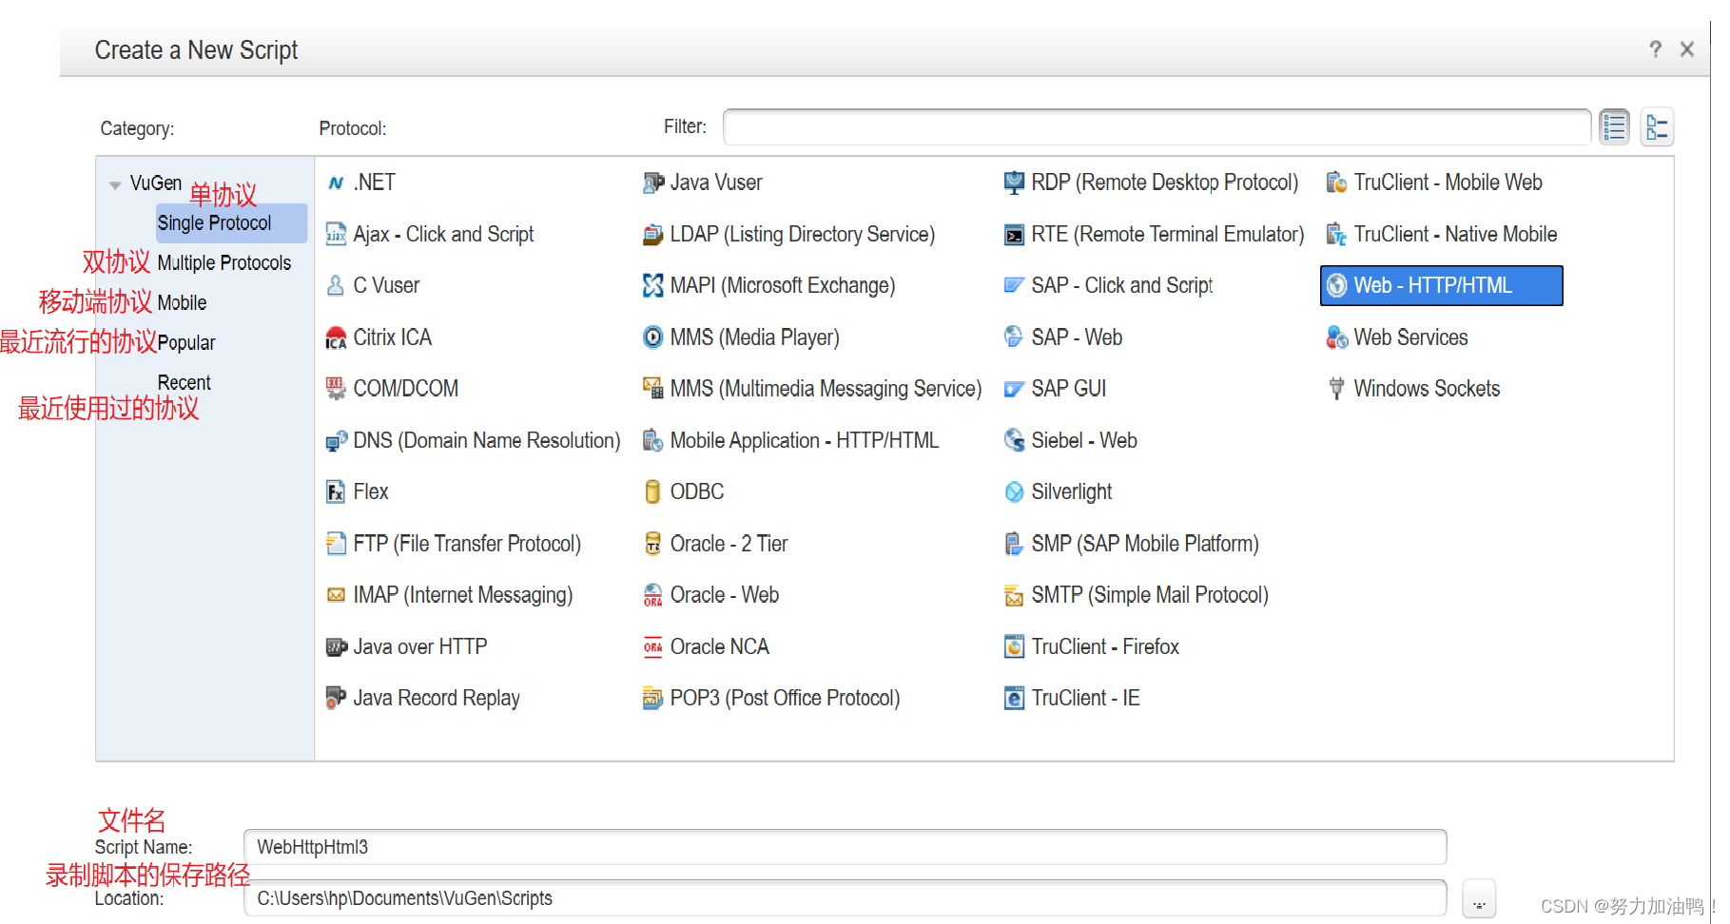Image resolution: width=1730 pixels, height=924 pixels.
Task: Choose SAP - Click and Script icon
Action: (x=1014, y=285)
